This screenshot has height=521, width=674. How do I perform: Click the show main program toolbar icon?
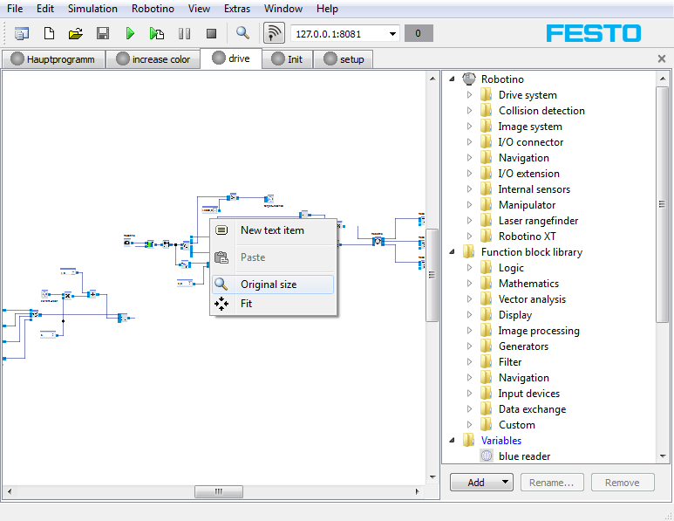pos(21,33)
